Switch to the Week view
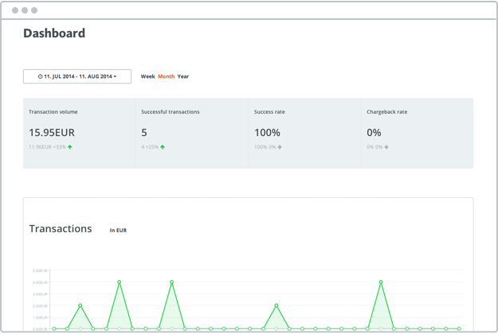 coord(147,77)
